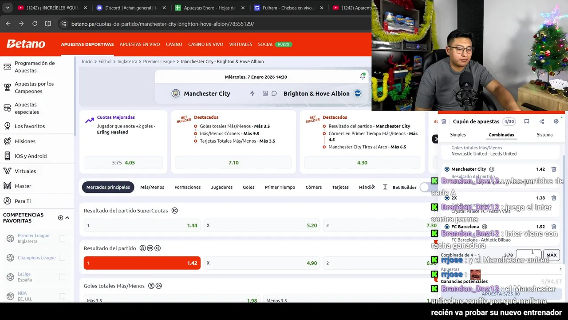Open the Virtuales top menu item

tap(241, 44)
